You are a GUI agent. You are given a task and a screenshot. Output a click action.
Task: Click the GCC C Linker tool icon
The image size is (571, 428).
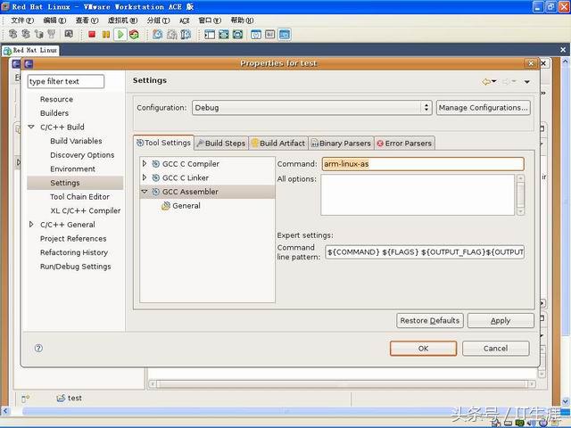point(156,177)
